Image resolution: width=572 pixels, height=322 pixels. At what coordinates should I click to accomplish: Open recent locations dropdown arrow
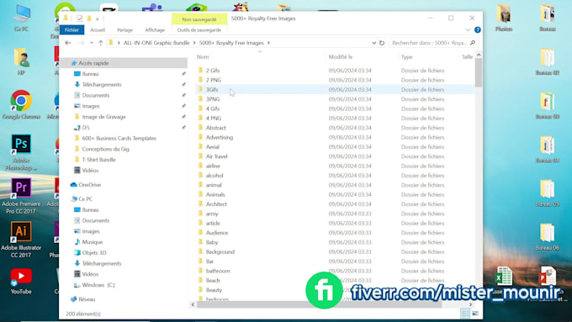(92, 43)
